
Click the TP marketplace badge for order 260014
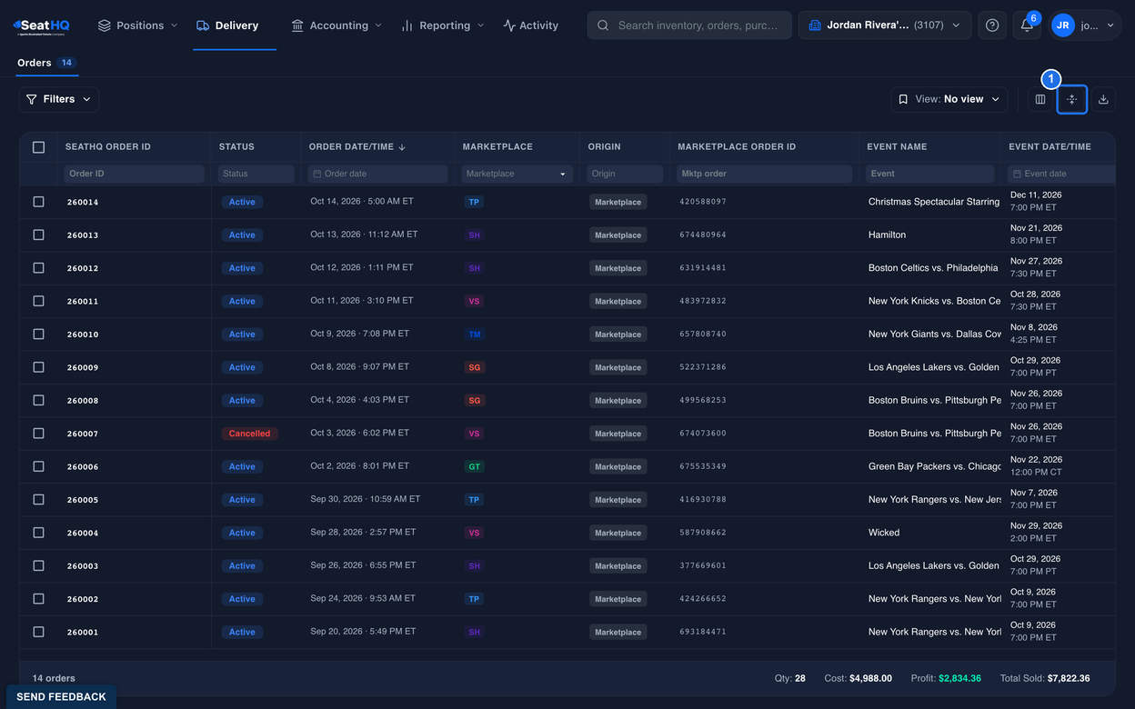[x=474, y=202]
